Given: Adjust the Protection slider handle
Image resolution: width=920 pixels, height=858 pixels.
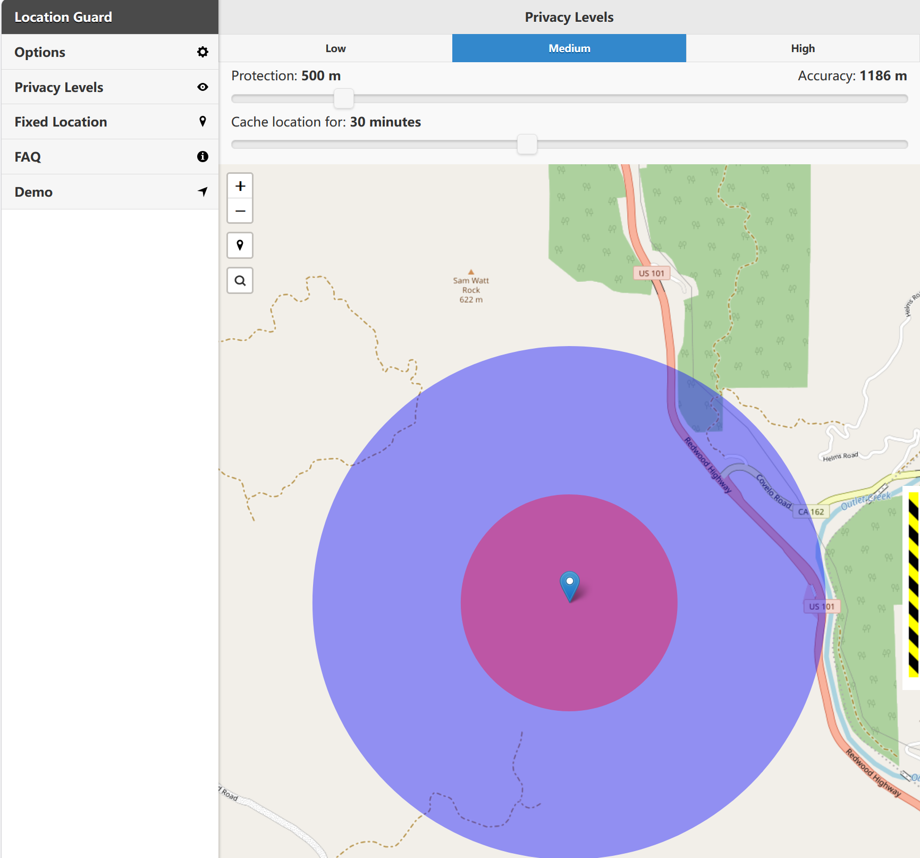Looking at the screenshot, I should click(x=344, y=98).
